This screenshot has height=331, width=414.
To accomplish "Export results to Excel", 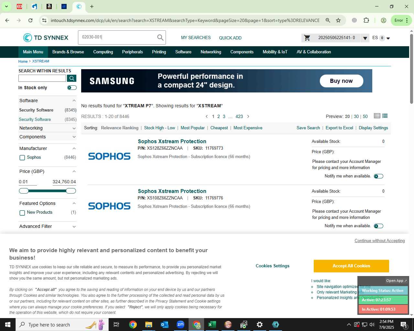I will [x=339, y=128].
